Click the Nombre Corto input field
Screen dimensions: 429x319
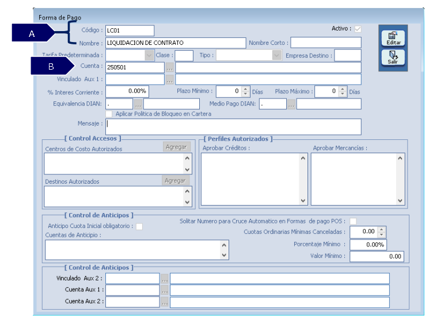[326, 43]
